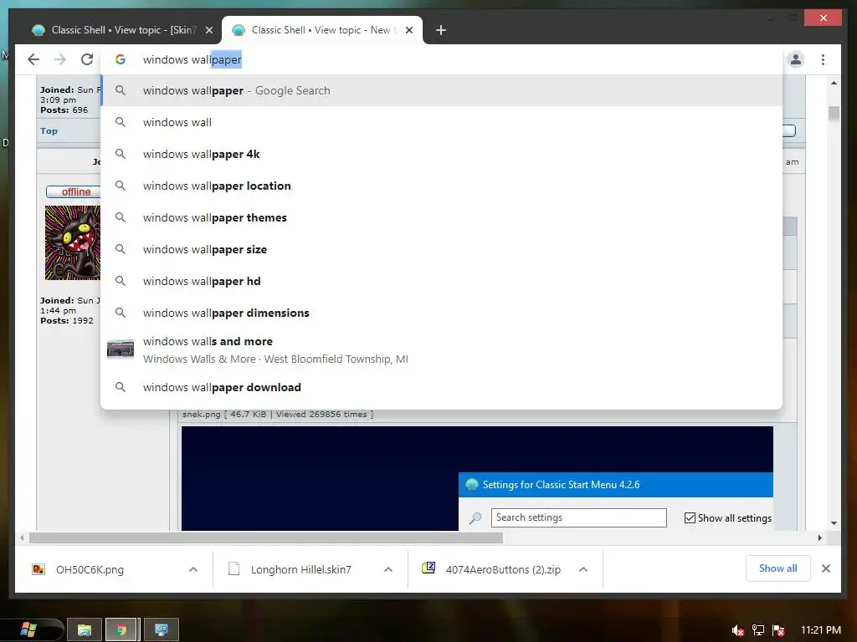Click the third taskbar app icon
The height and width of the screenshot is (642, 857).
(x=162, y=630)
